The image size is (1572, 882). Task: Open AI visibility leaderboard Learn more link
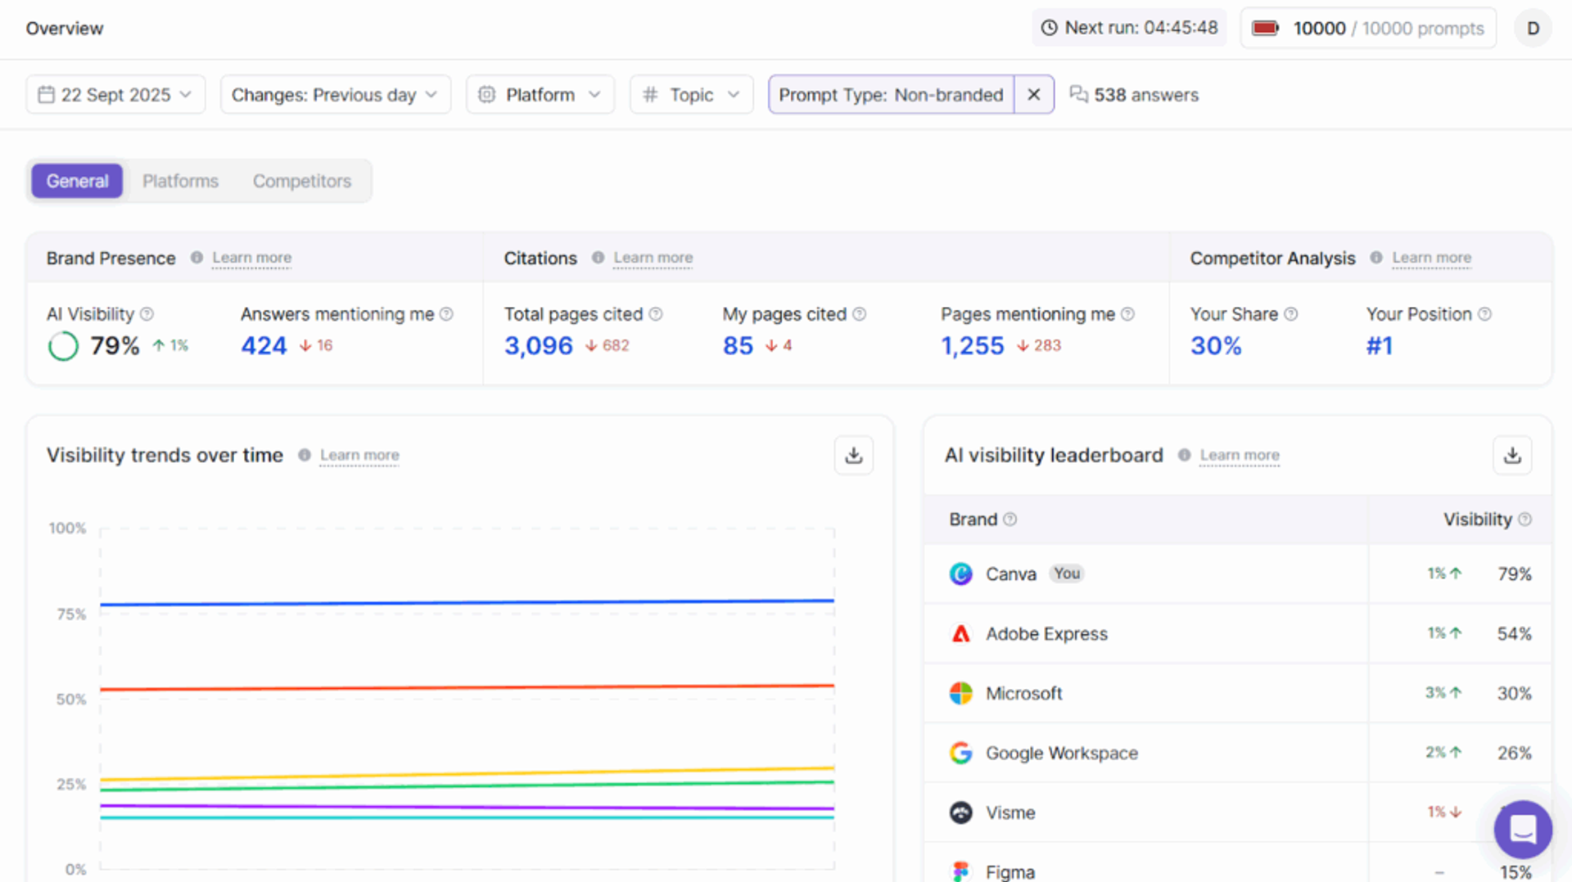[1240, 455]
